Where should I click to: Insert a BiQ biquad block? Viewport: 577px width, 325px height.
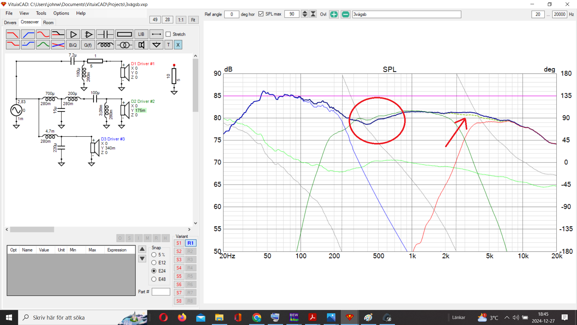tap(73, 45)
